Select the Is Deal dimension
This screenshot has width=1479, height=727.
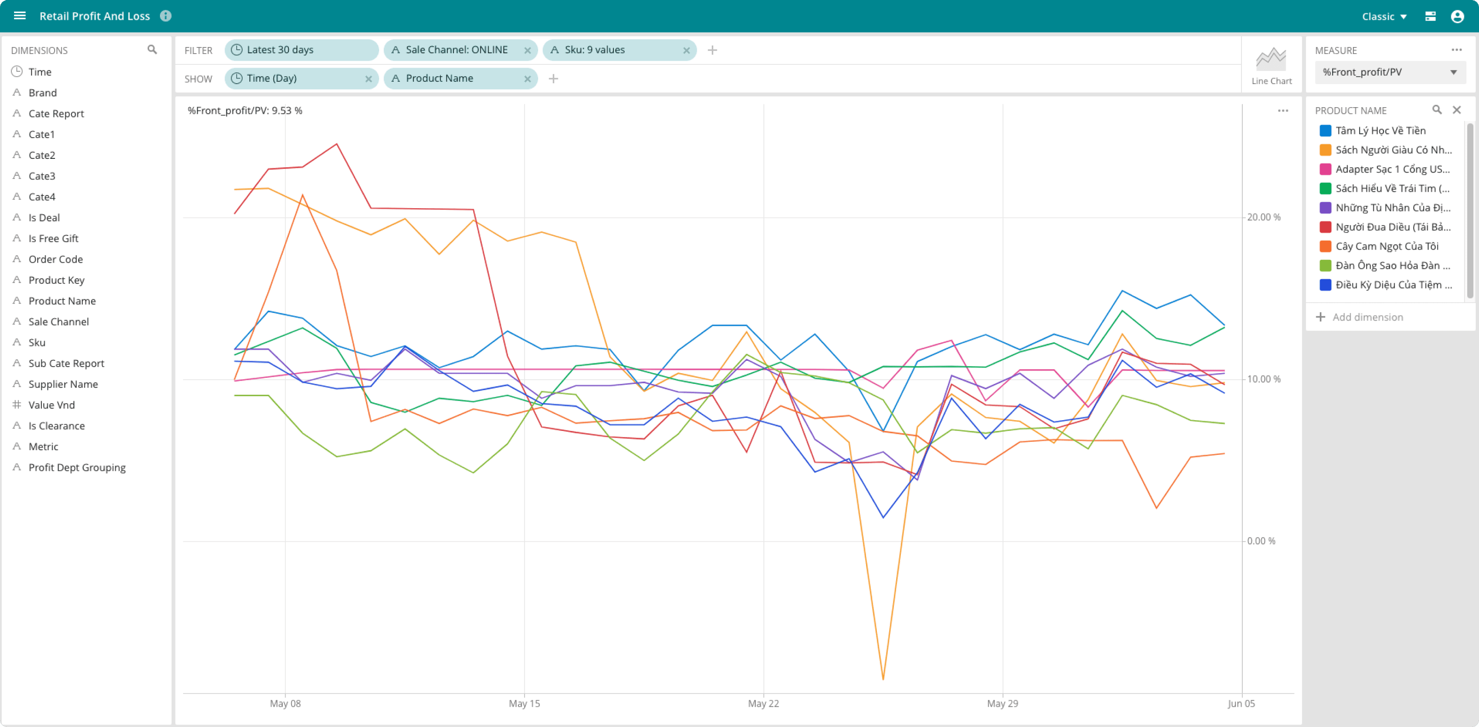(x=86, y=217)
